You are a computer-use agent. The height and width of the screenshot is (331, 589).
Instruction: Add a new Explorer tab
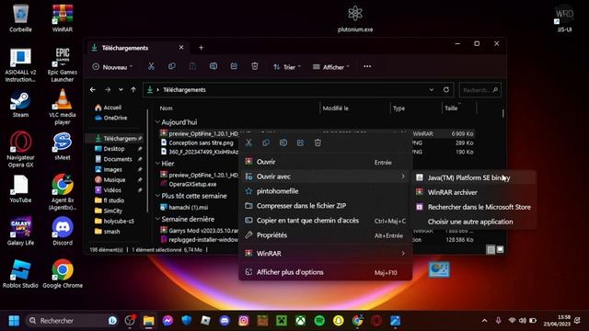click(x=201, y=48)
